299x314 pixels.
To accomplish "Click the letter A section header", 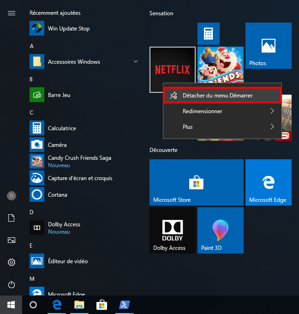I will 32,46.
